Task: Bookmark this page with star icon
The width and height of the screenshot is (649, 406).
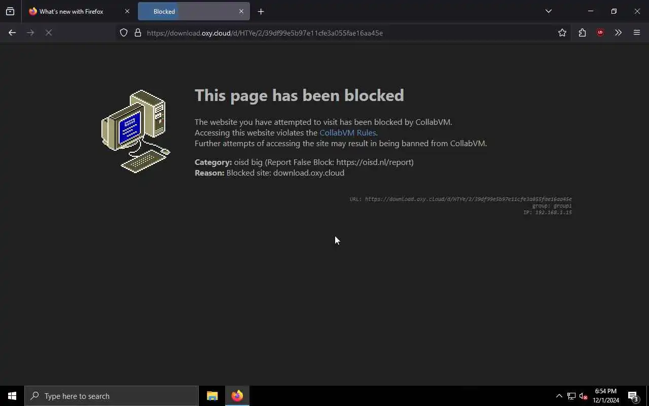Action: pyautogui.click(x=562, y=32)
